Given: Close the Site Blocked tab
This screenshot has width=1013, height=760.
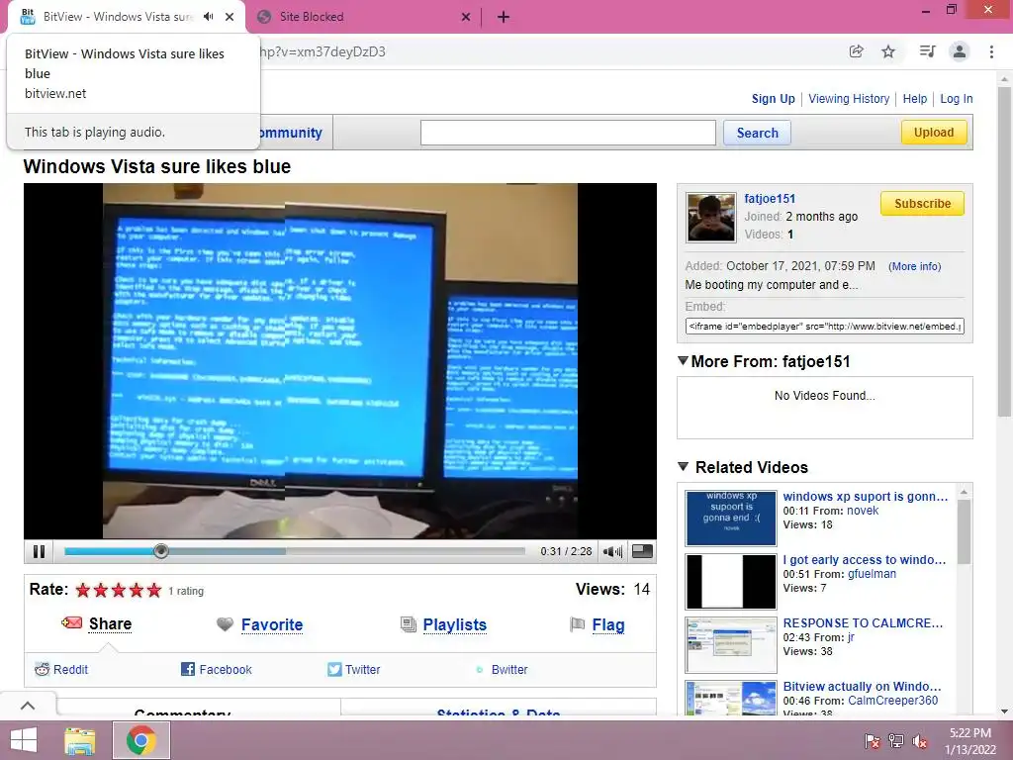Looking at the screenshot, I should coord(466,17).
